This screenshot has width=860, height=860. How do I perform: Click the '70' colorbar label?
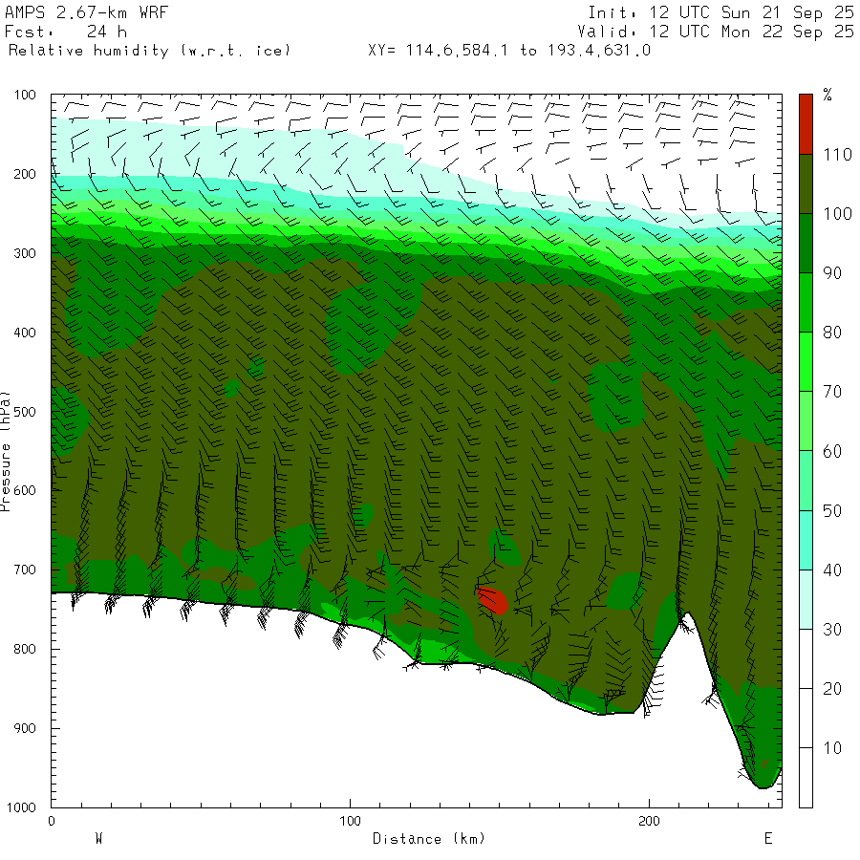point(832,392)
